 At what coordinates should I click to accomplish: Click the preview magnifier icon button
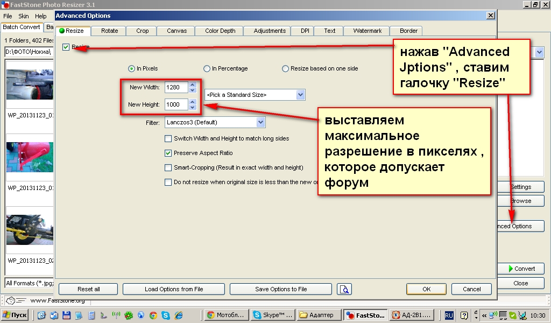[x=344, y=289]
